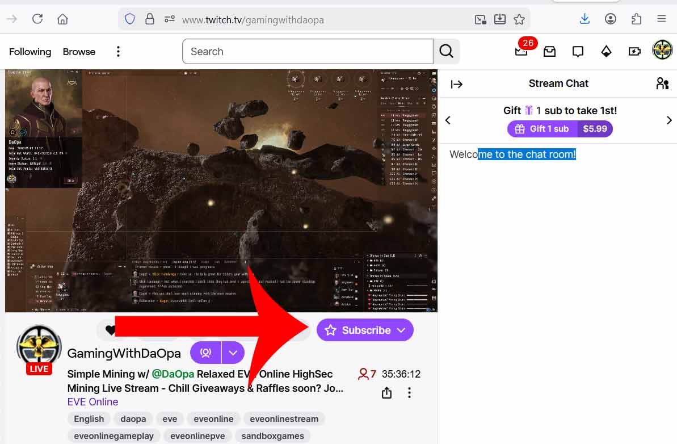Open the stream options three-dot menu

pos(409,392)
